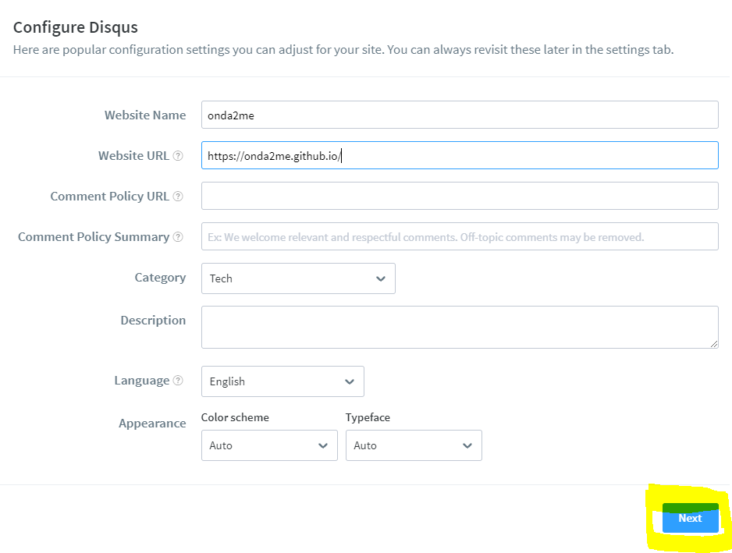732x553 pixels.
Task: Open the Language dropdown showing English
Action: [282, 381]
